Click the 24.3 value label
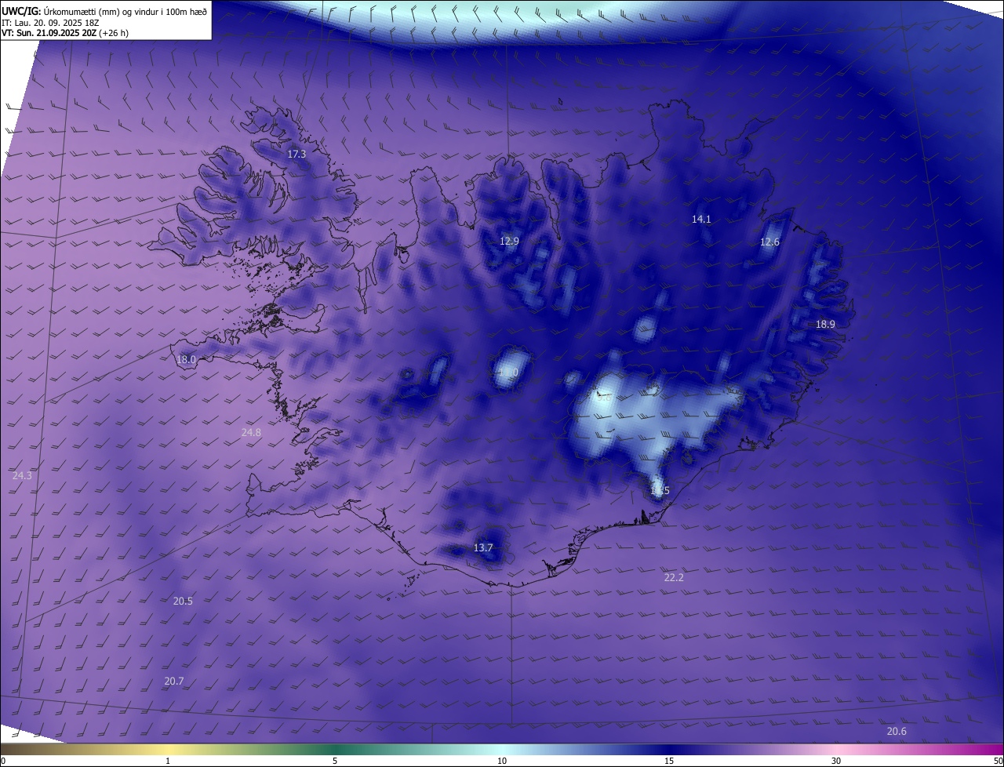 point(23,476)
